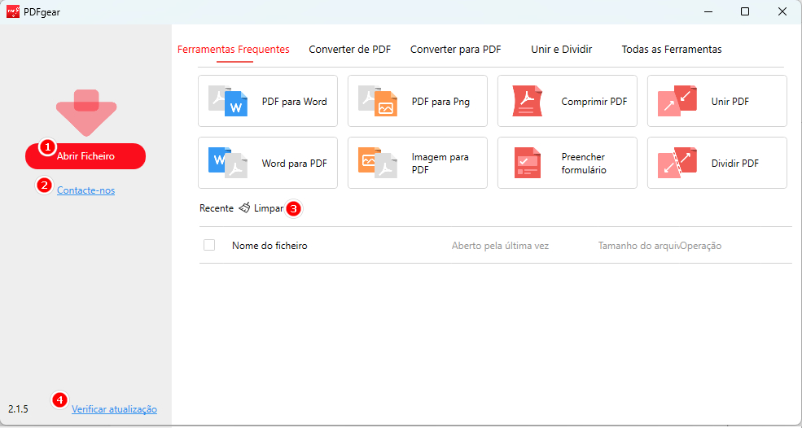Click the large download arrow graphic
802x428 pixels.
86,112
